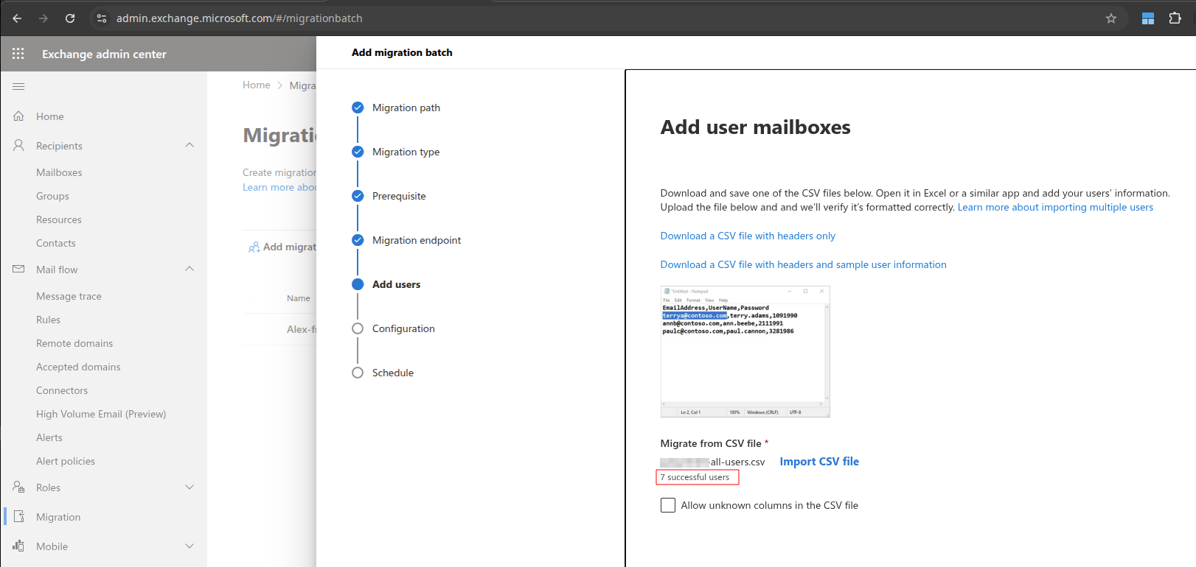Viewport: 1196px width, 567px height.
Task: Click the Name column header
Action: click(299, 298)
